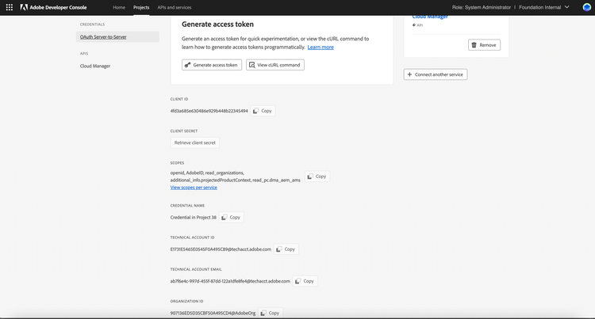Click the trash icon on Remove button

click(474, 45)
